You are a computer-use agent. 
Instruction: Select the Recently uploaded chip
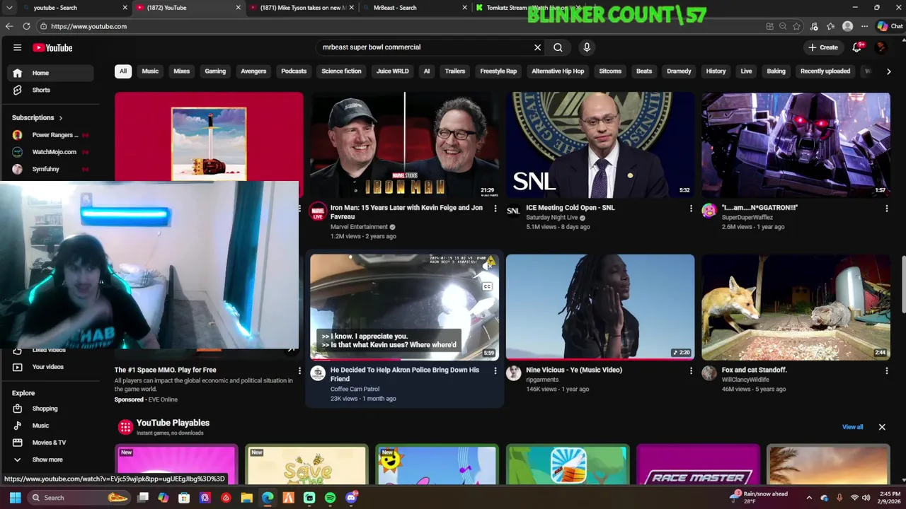point(825,71)
